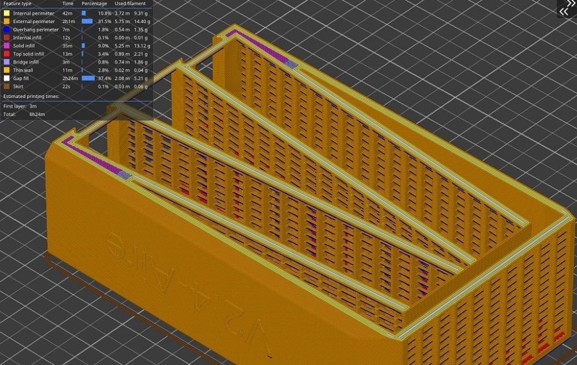Click the Bridge infill lavender swatch
Image resolution: width=577 pixels, height=365 pixels.
pyautogui.click(x=6, y=62)
